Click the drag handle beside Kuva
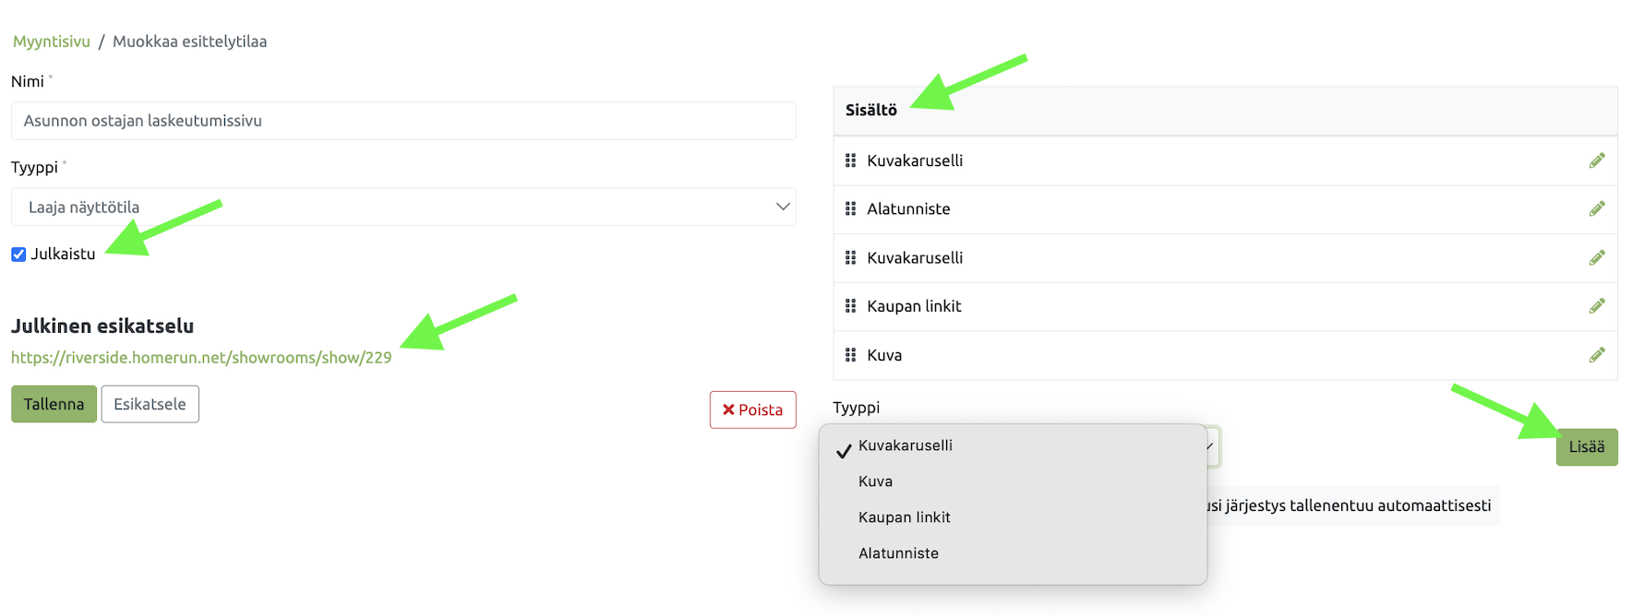 click(850, 355)
